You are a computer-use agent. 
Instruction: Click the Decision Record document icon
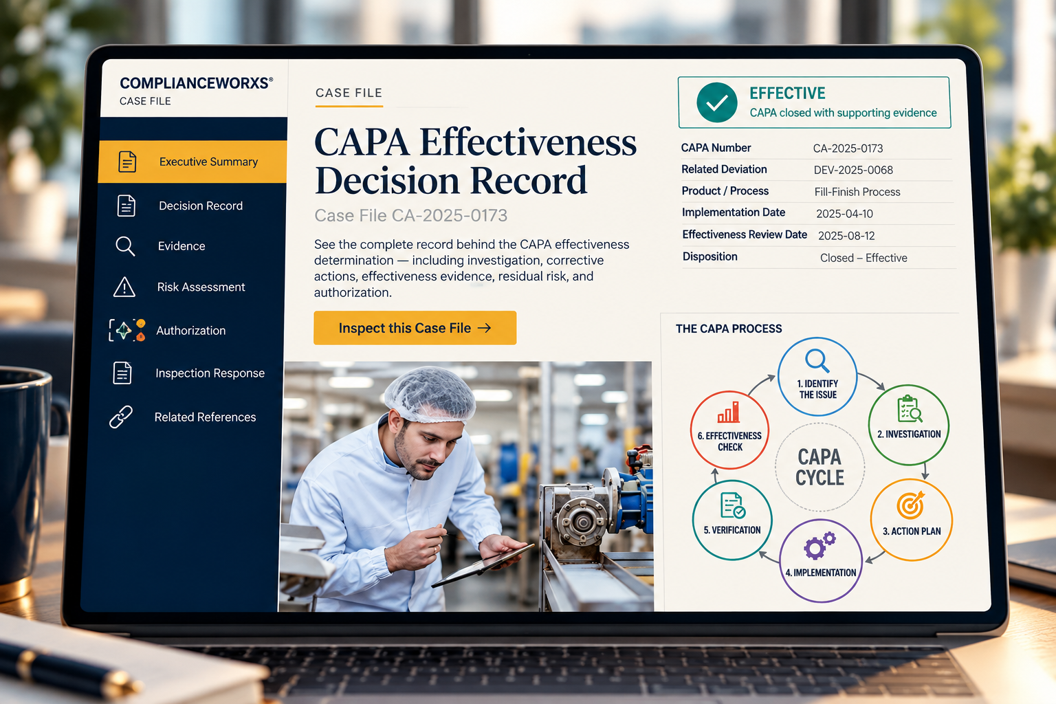coord(126,206)
